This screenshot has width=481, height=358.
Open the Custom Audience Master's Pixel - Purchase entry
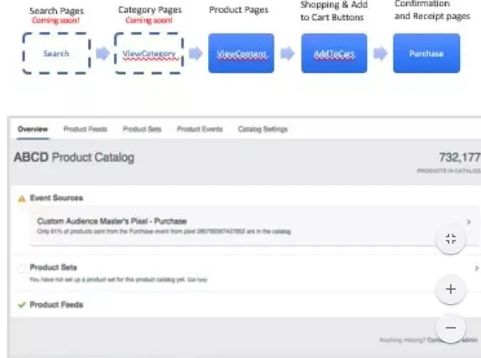[x=112, y=221]
